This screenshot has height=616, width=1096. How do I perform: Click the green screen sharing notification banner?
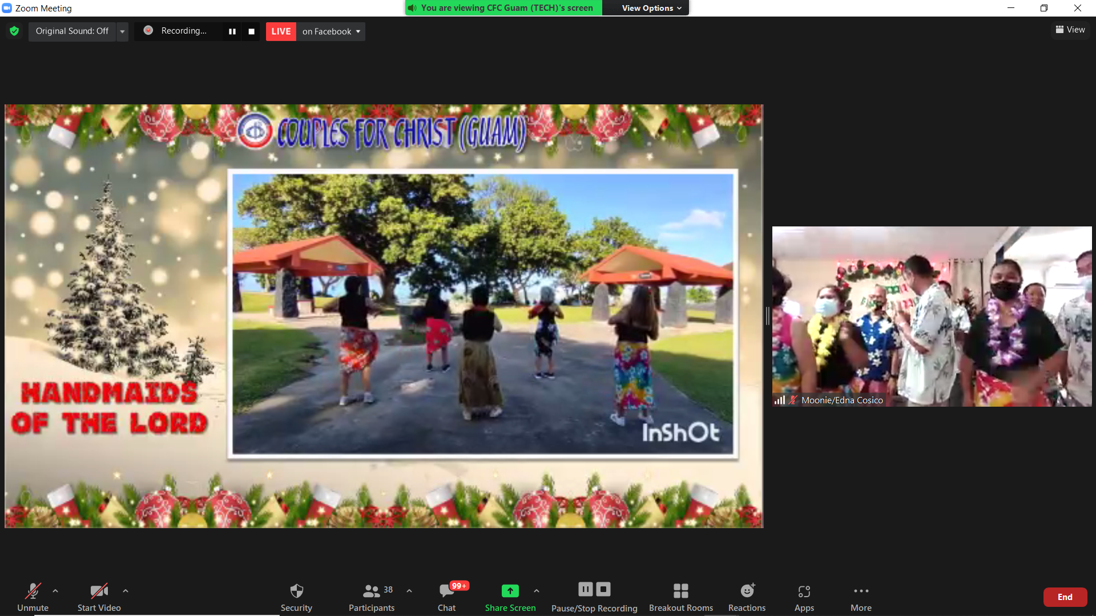point(503,8)
